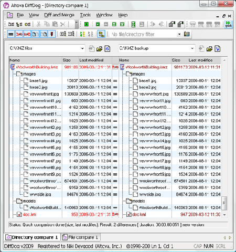Open the View menu
The image size is (236, 252).
tap(34, 15)
